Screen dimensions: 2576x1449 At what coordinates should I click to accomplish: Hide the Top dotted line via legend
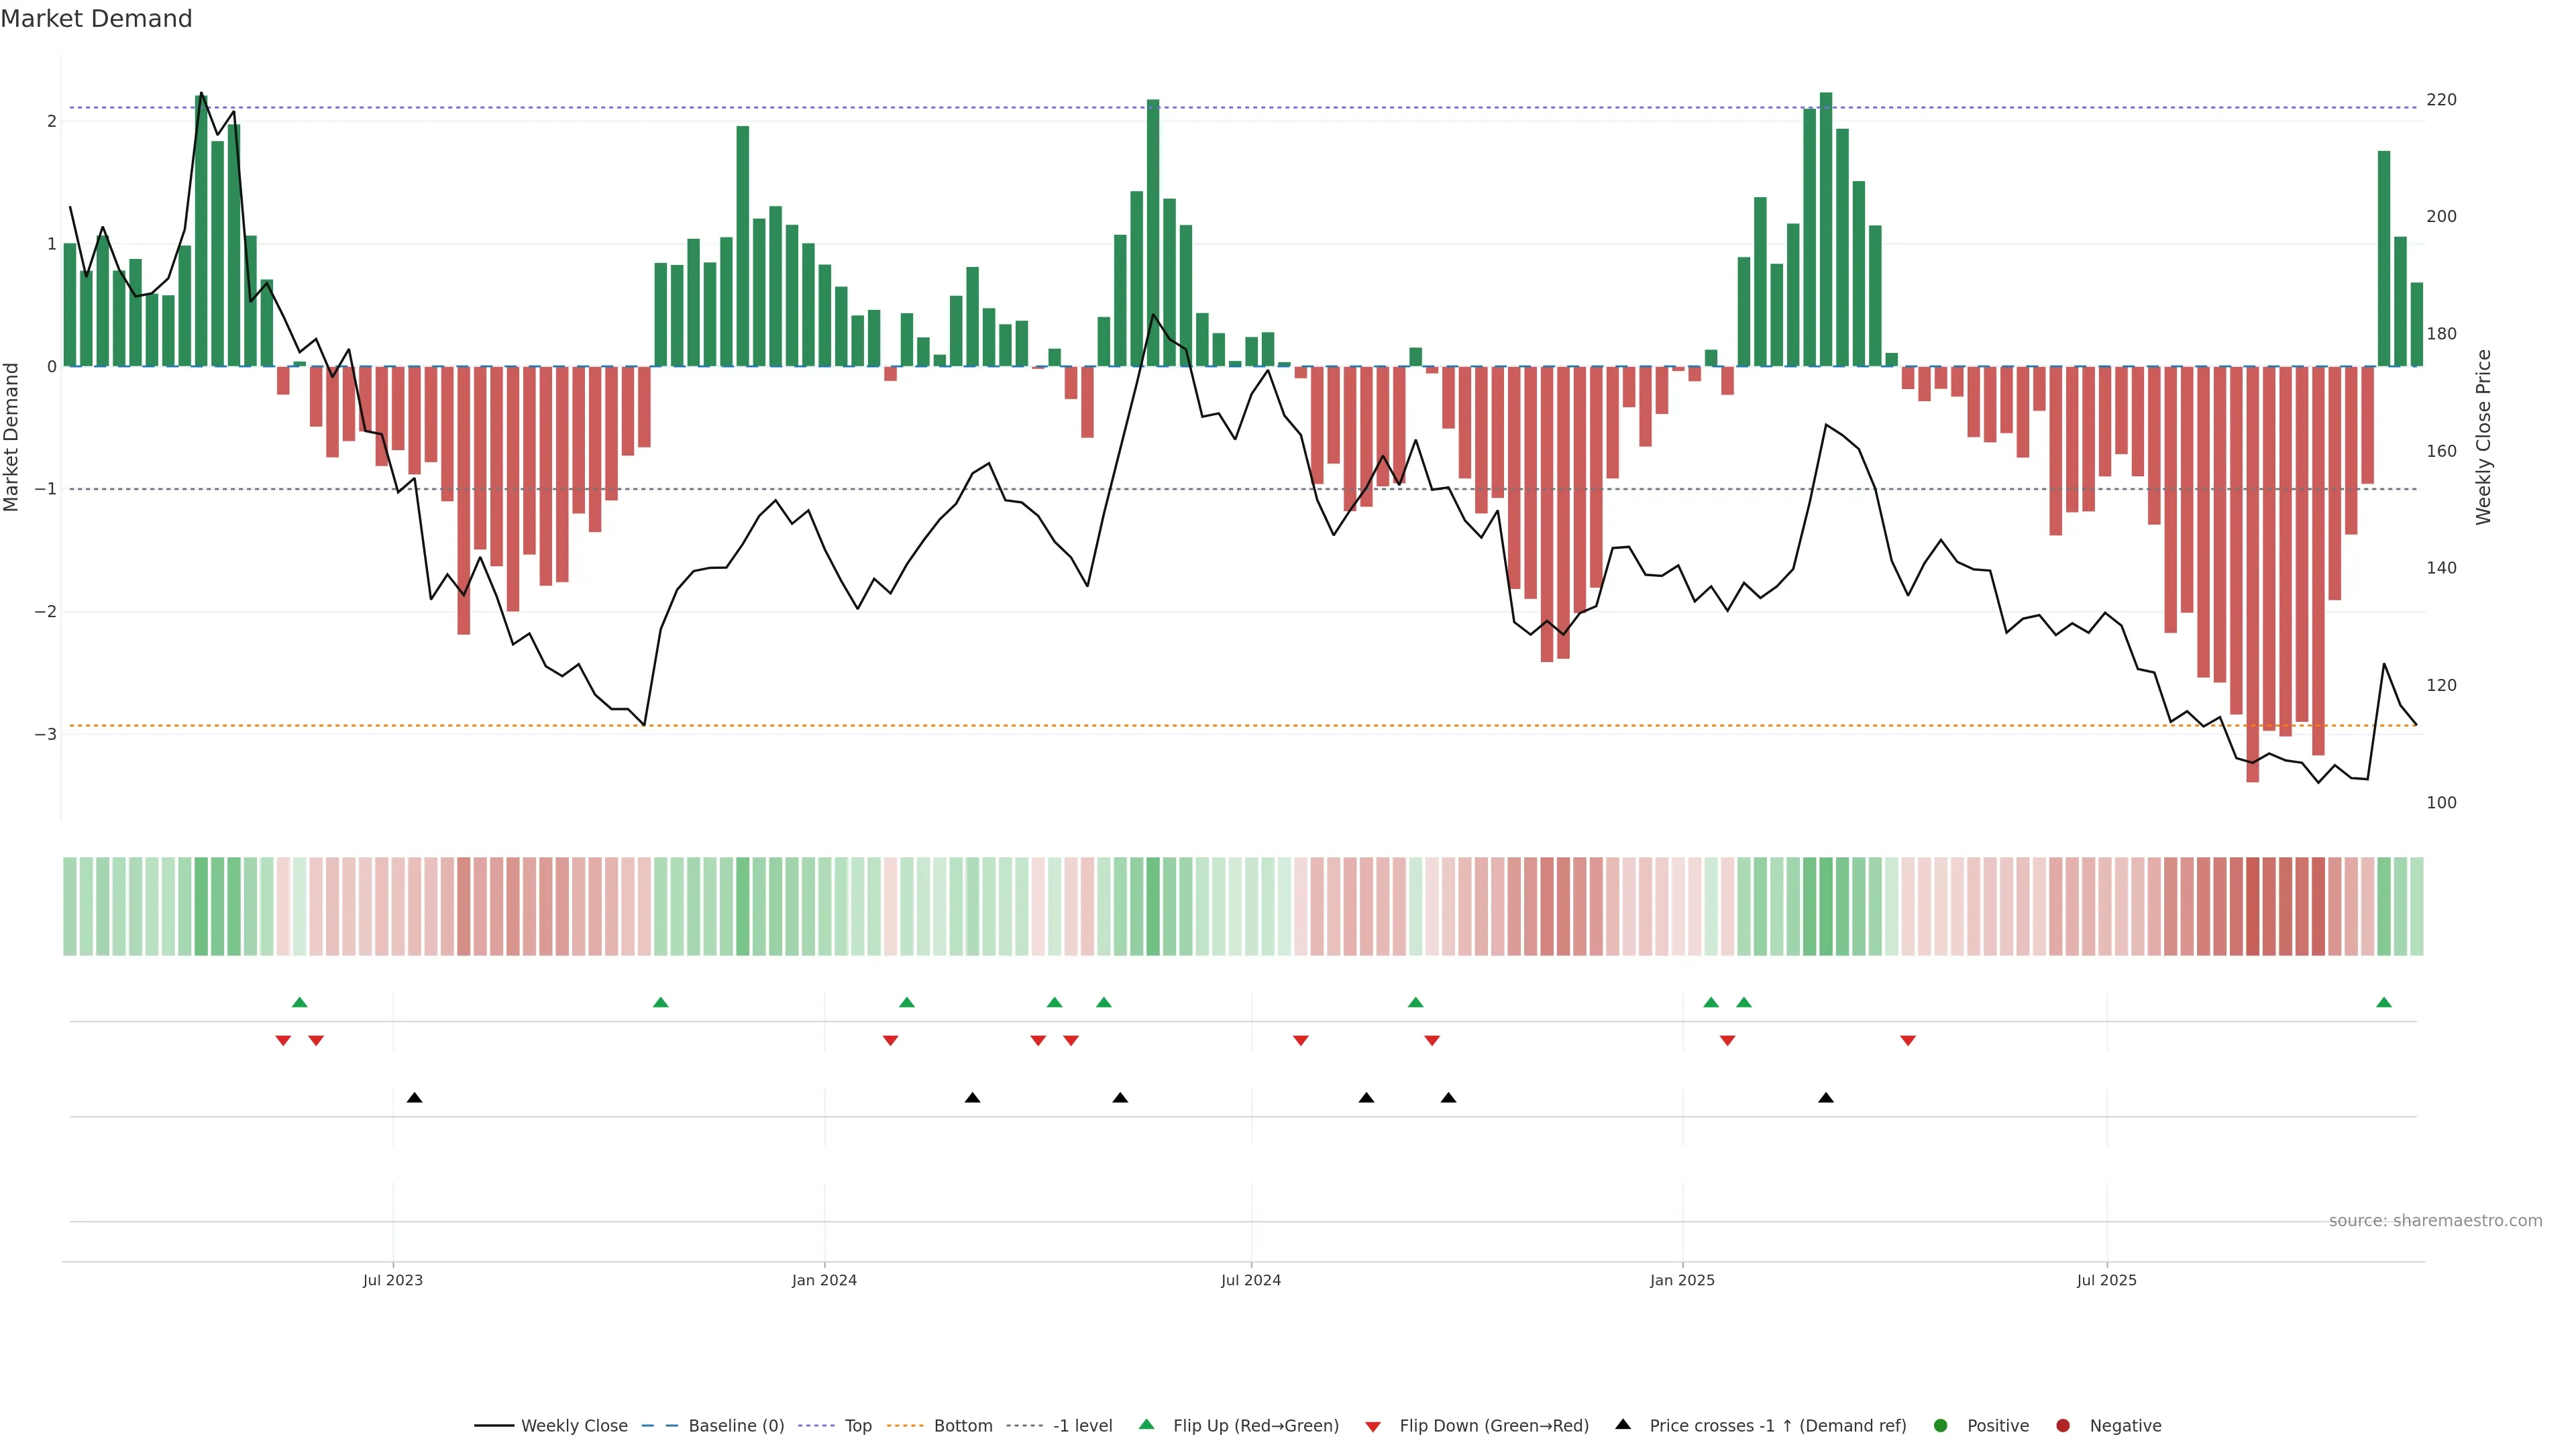tap(857, 1426)
